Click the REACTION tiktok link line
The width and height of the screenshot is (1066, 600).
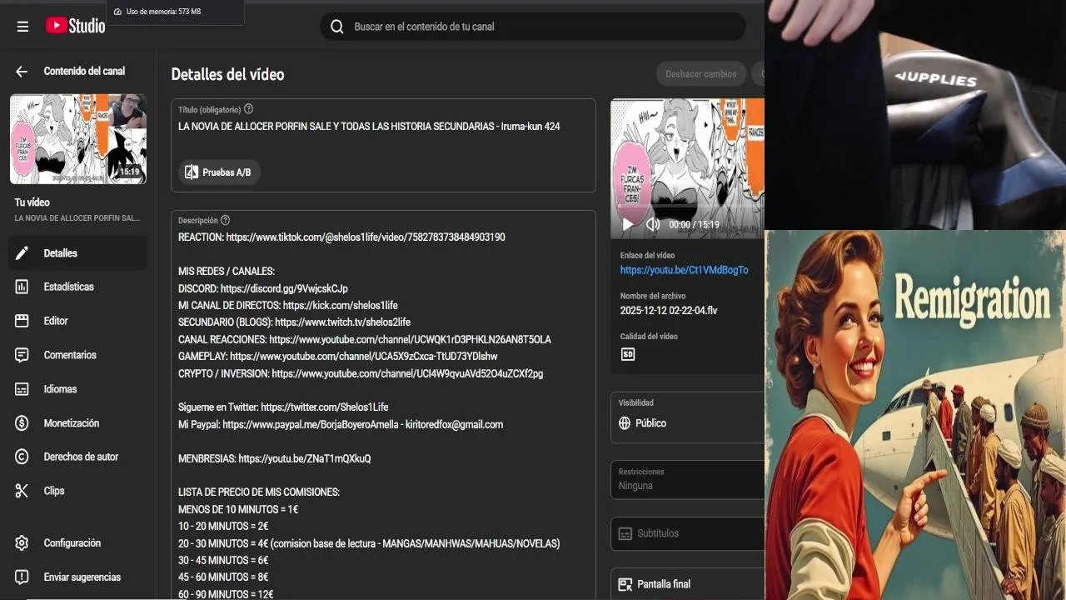[x=341, y=237]
